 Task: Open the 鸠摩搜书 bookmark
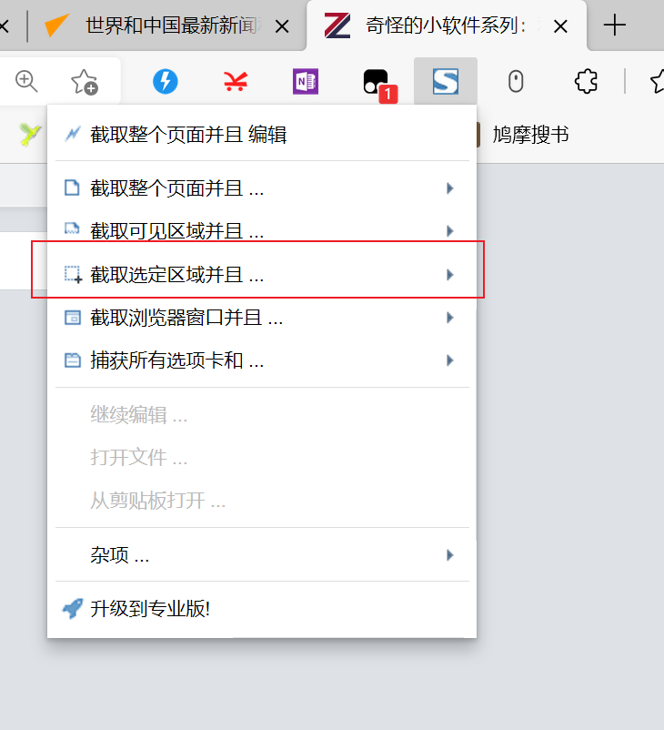pos(530,135)
